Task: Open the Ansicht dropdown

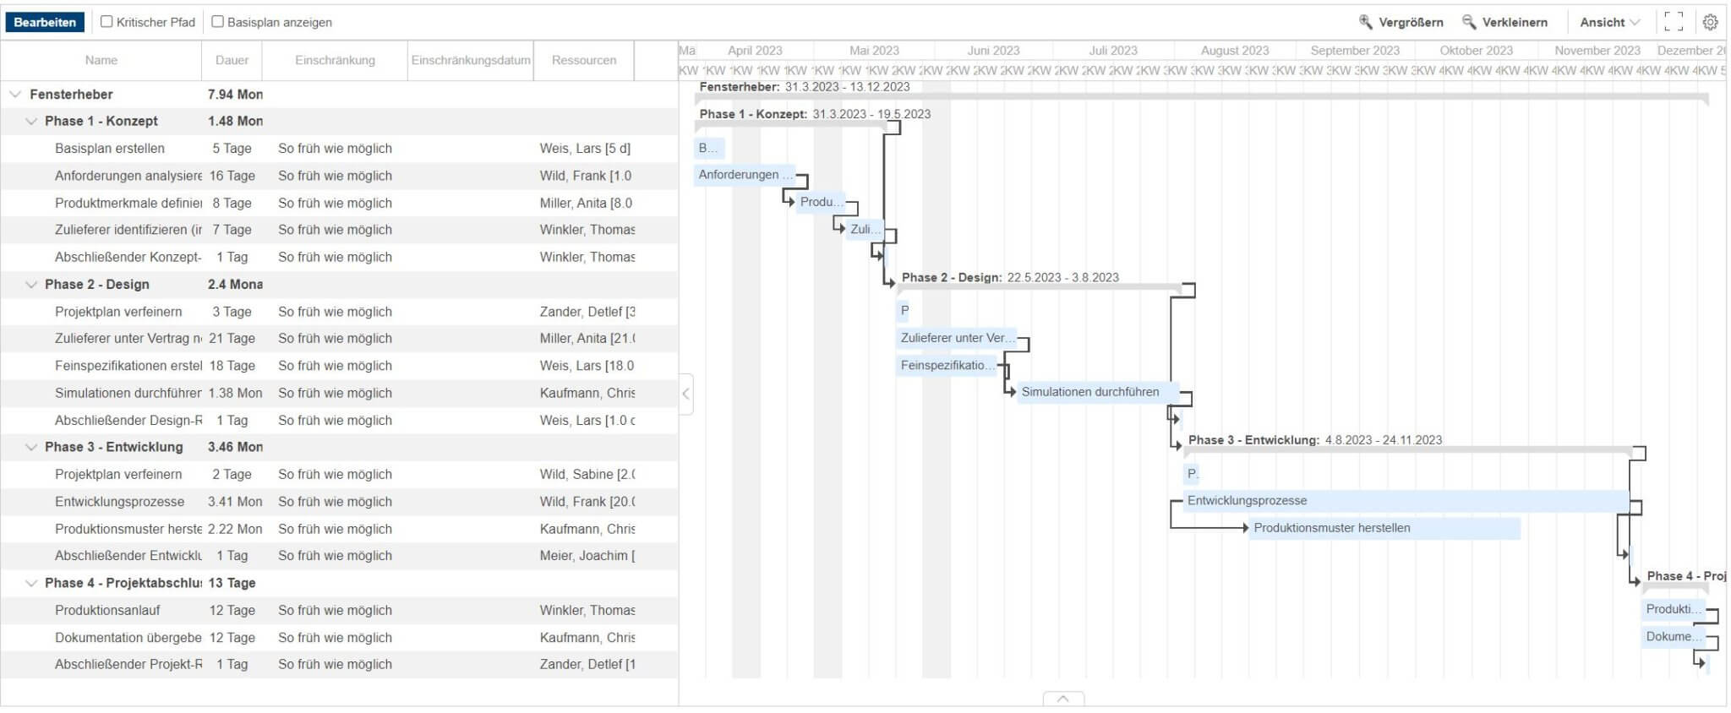Action: click(x=1609, y=22)
